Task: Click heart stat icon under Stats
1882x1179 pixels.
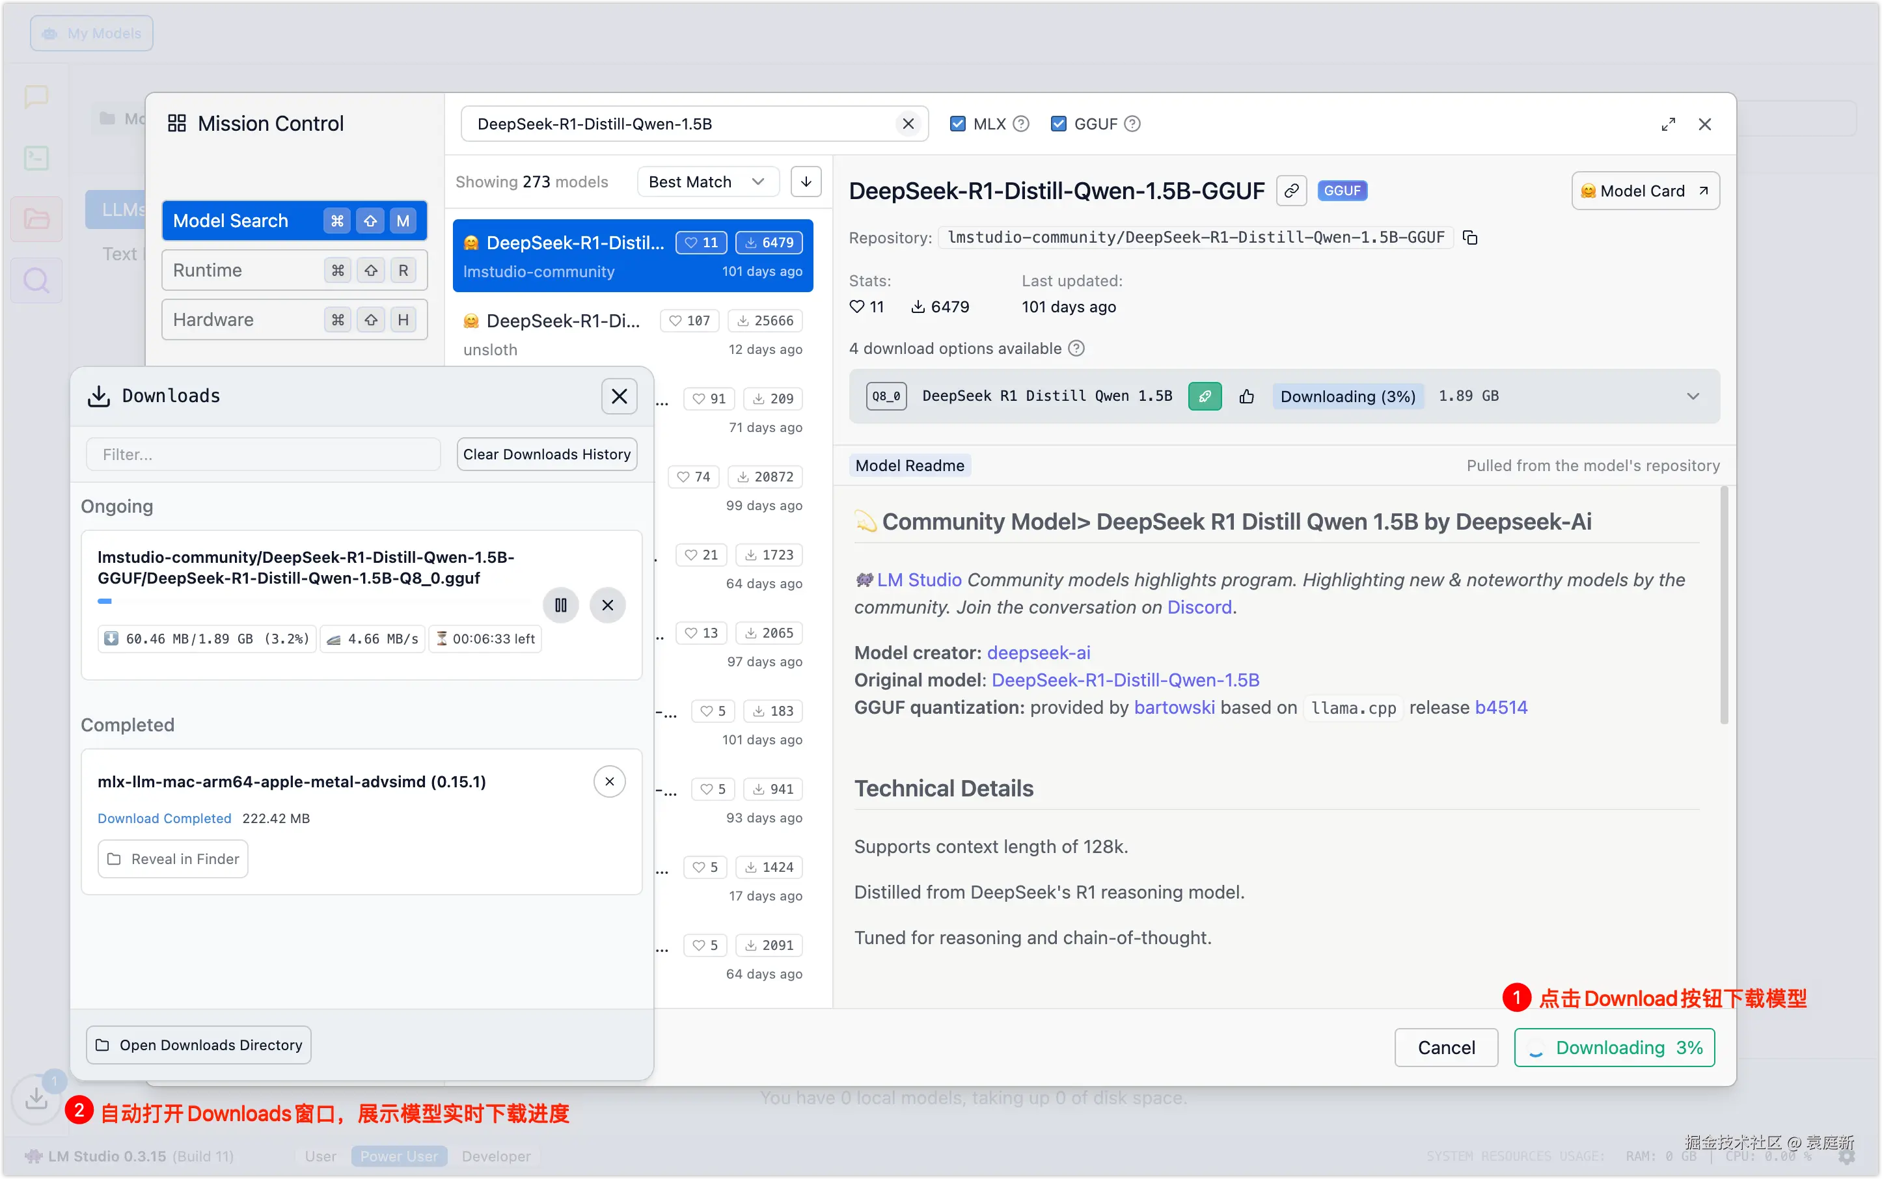Action: tap(856, 306)
